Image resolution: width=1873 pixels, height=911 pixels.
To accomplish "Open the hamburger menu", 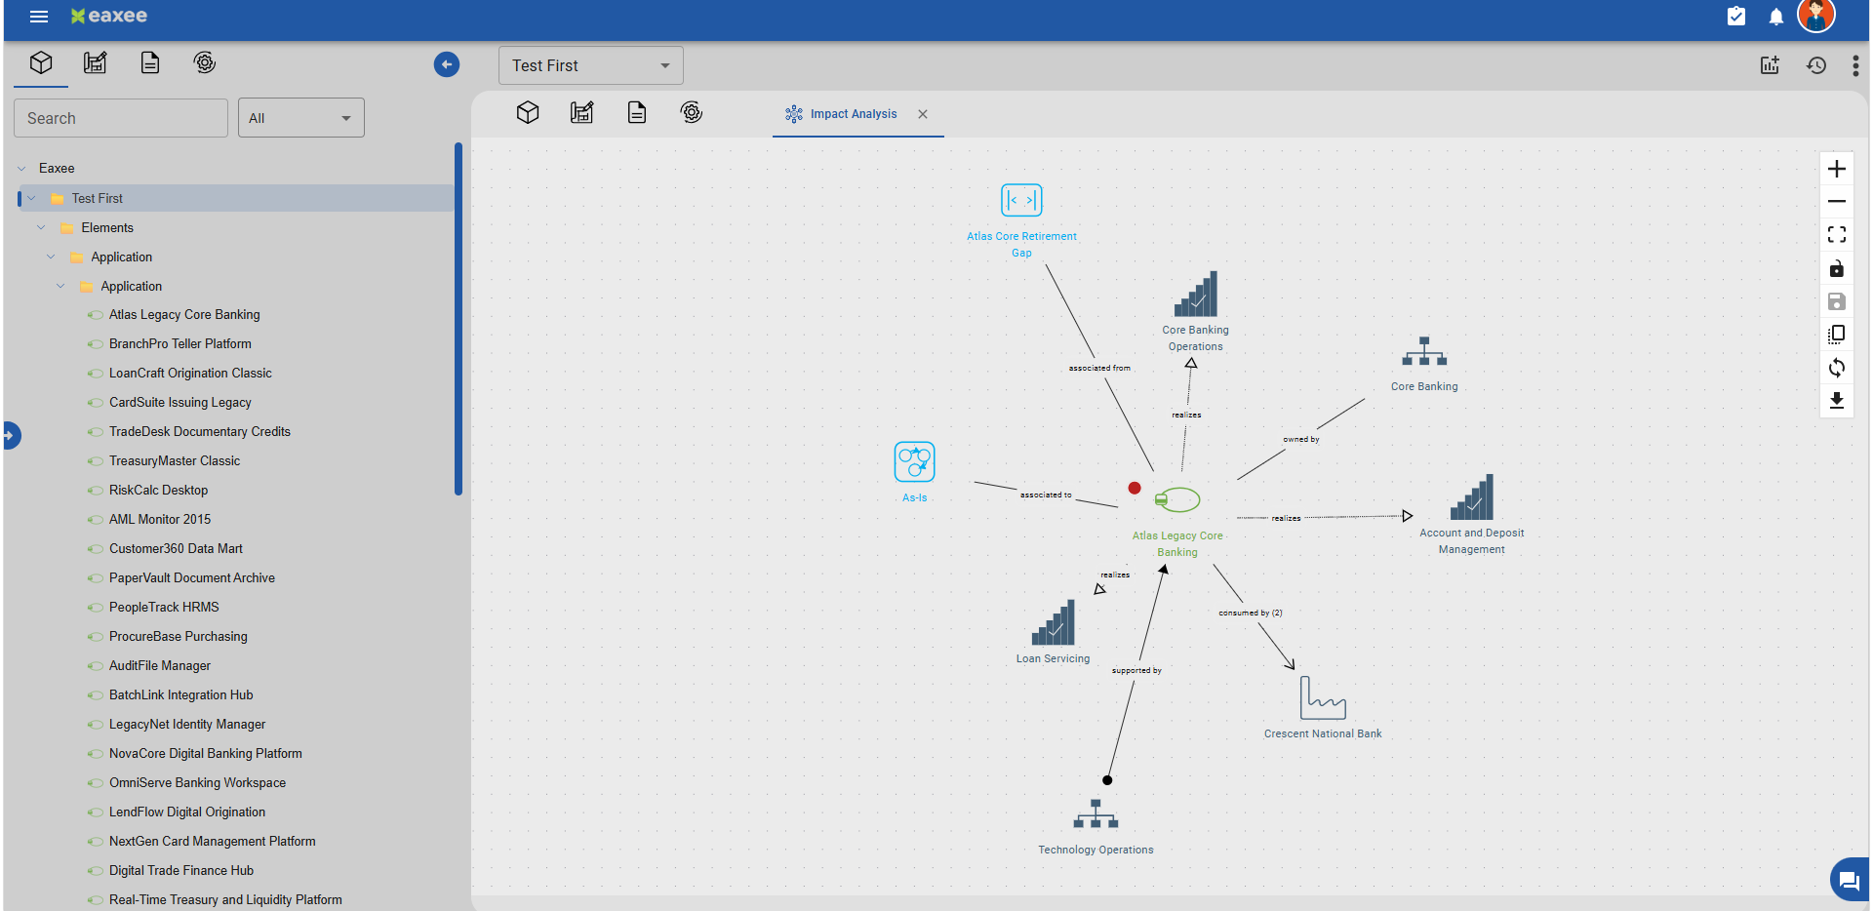I will [x=39, y=17].
